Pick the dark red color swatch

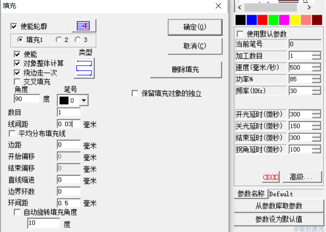tap(317, 20)
